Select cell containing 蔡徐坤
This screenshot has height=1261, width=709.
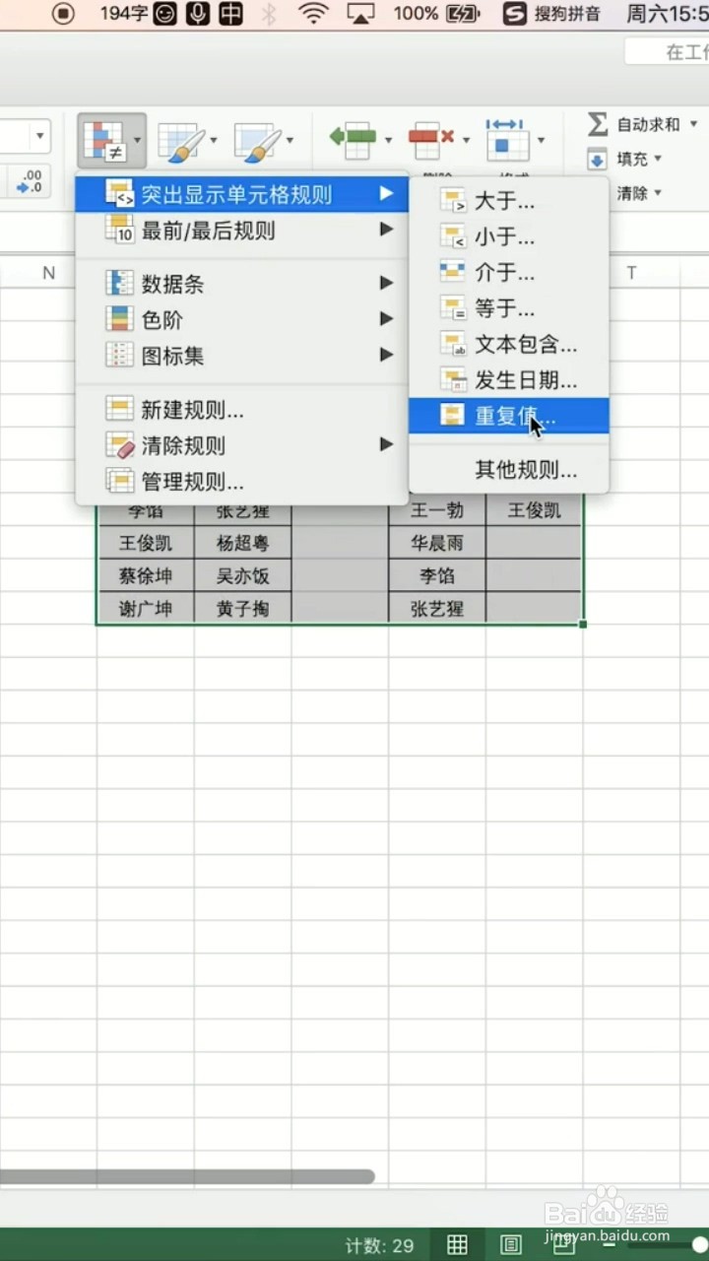coord(146,575)
